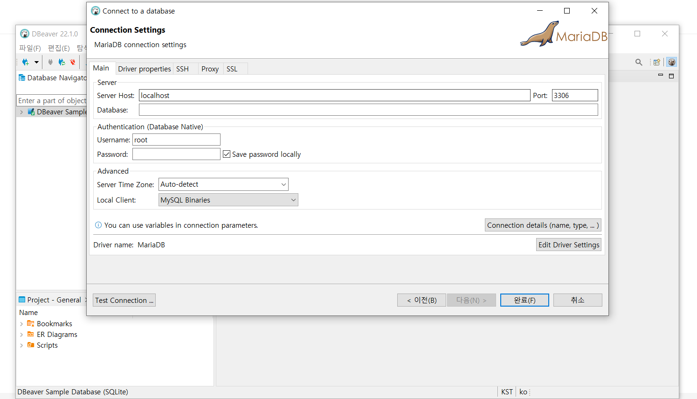This screenshot has height=399, width=697.
Task: Switch to the Driver properties tab
Action: click(x=145, y=69)
